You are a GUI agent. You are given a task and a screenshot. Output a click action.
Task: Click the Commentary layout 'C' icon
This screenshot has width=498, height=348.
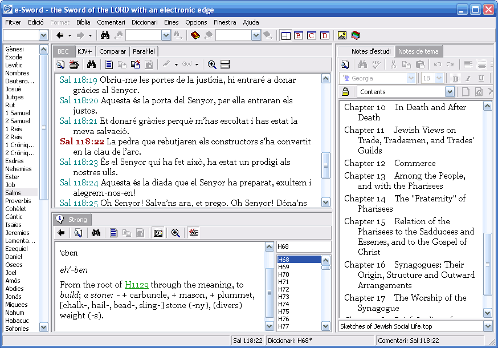[312, 35]
